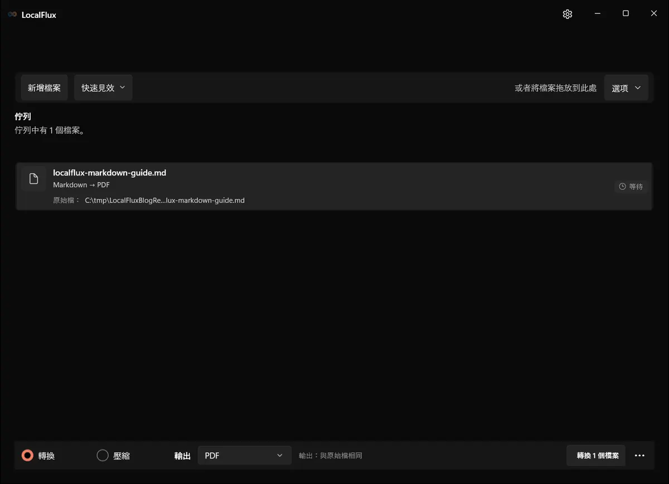Click the 新增檔案 button

(x=45, y=88)
